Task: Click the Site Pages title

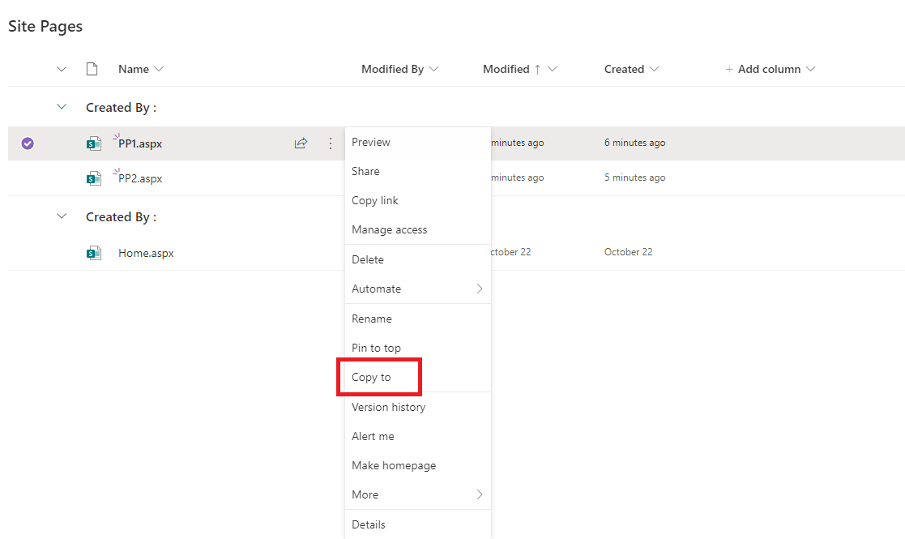Action: (x=45, y=27)
